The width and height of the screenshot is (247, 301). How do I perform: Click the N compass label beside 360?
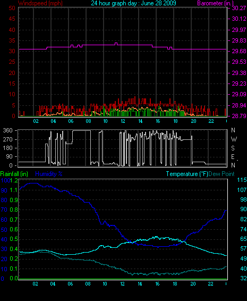pyautogui.click(x=233, y=130)
